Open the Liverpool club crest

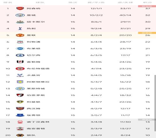tap(20, 42)
